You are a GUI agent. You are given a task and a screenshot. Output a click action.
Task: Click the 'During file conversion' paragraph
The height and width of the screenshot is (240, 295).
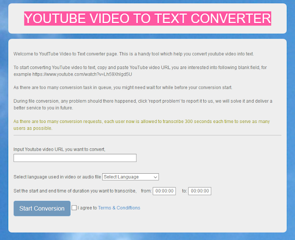click(x=143, y=105)
